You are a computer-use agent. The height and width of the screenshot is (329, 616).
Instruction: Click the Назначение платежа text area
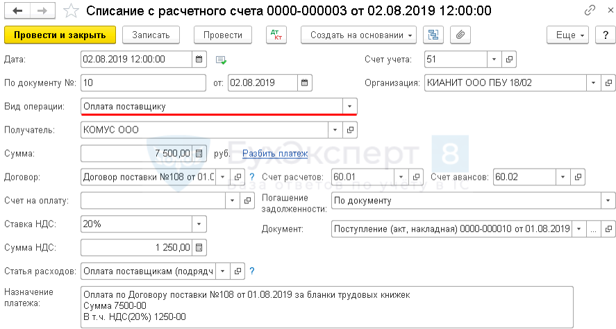pos(327,307)
